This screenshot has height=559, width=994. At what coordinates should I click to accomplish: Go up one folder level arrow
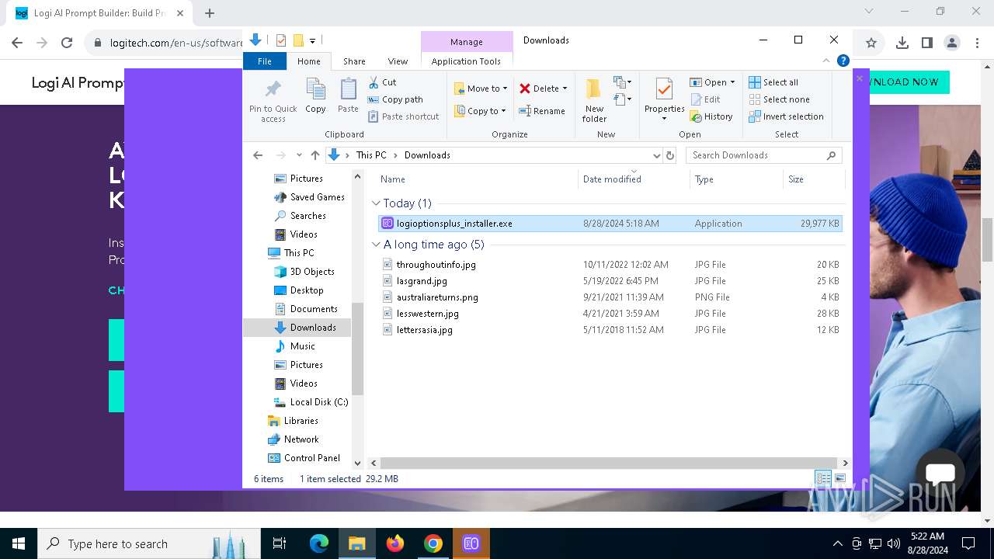tap(315, 155)
